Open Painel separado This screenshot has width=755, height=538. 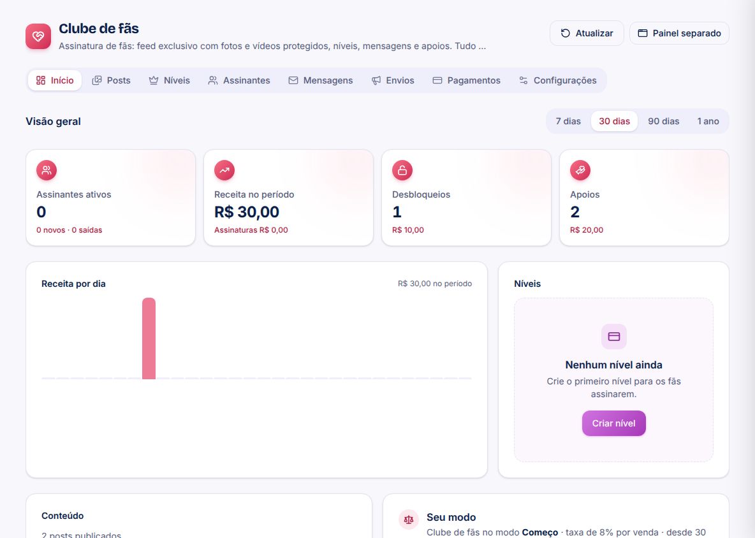(679, 33)
